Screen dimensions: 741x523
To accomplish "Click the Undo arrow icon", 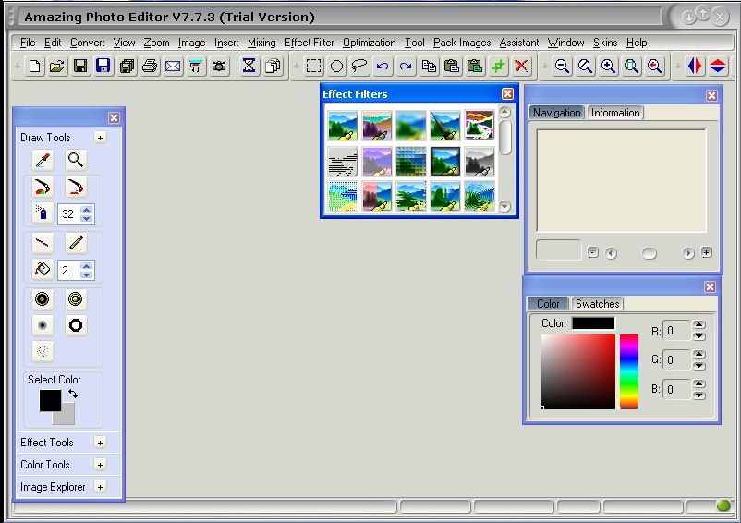I will [x=383, y=67].
